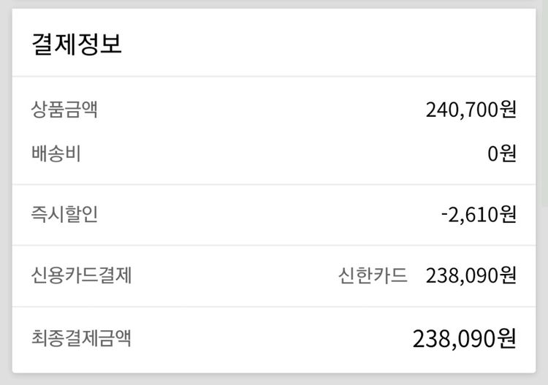Viewport: 548px width, 385px height.
Task: Click the divider between 즉시할인 and 신용카드결제
Action: point(274,245)
